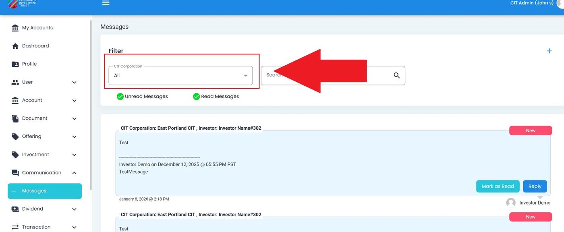This screenshot has width=564, height=232.
Task: Click the Dashboard home icon
Action: point(15,46)
